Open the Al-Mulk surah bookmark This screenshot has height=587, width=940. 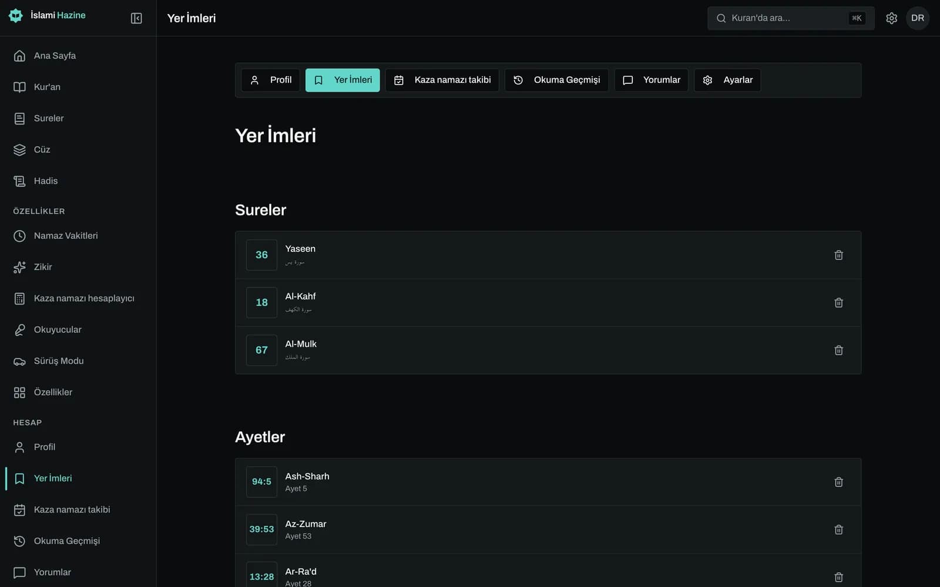tap(548, 350)
